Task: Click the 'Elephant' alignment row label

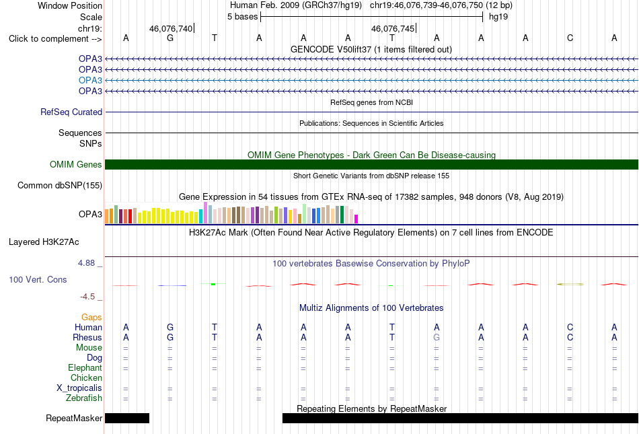Action: 85,368
